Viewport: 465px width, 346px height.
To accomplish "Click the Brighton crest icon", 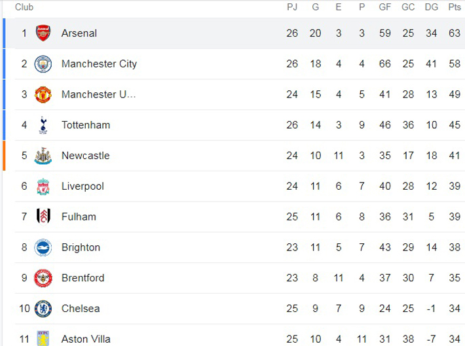I will point(43,247).
